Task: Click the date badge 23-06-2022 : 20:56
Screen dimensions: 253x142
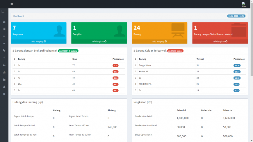Action: click(236, 16)
